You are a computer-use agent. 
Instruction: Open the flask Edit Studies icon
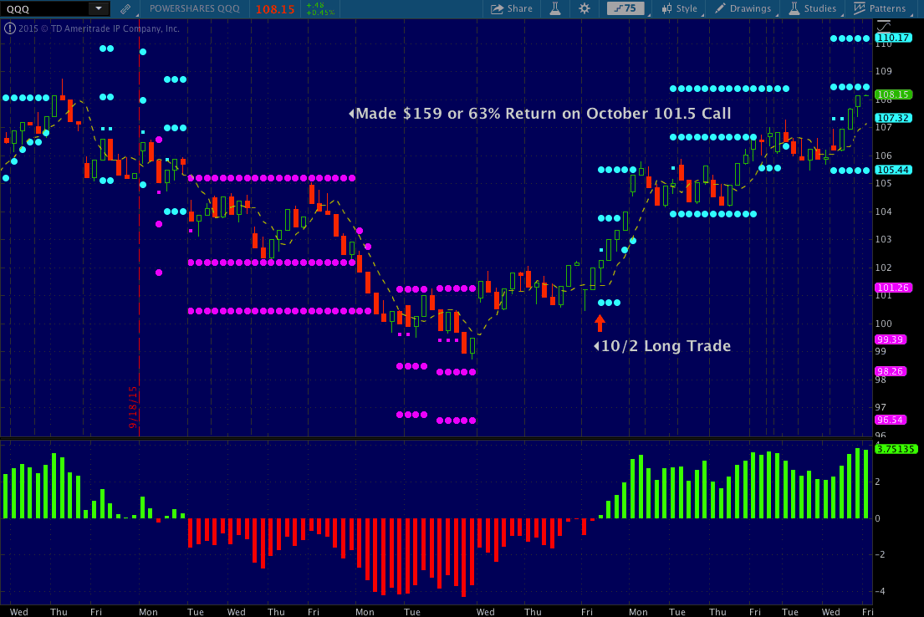coord(555,8)
